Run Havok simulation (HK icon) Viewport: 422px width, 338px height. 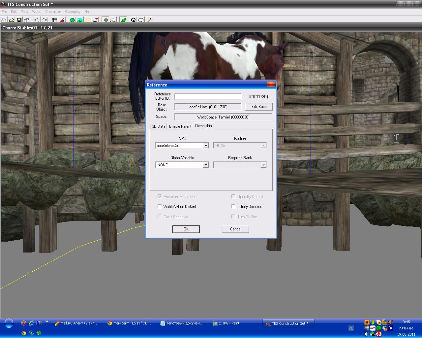click(x=95, y=20)
